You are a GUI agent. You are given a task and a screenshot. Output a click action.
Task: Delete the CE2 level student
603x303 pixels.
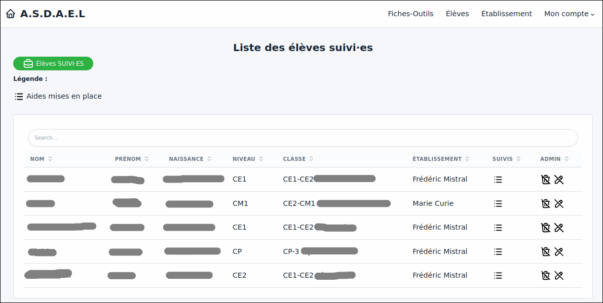click(x=546, y=275)
